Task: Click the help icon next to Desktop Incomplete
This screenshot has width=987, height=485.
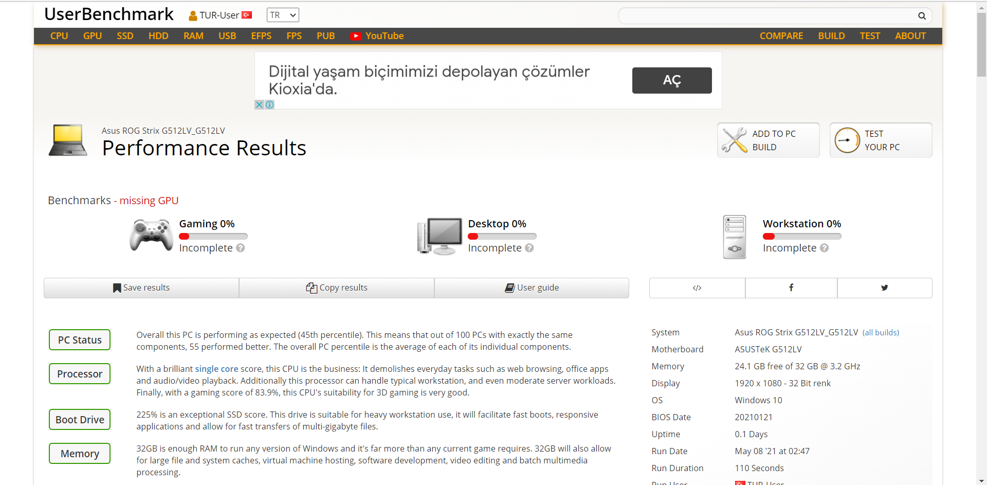Action: click(529, 248)
